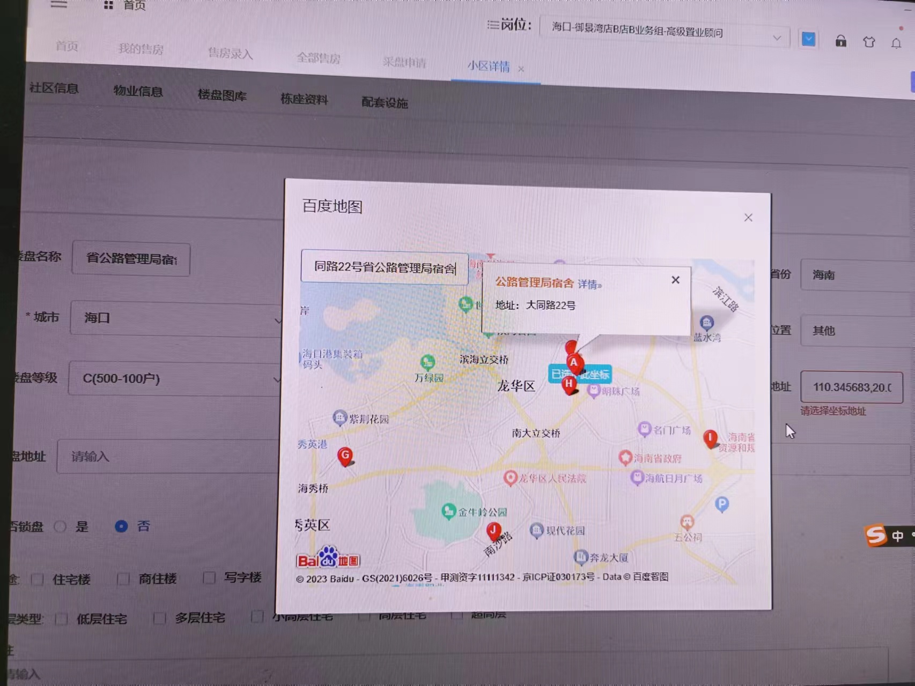Open the 岗位 position dropdown
The width and height of the screenshot is (915, 686).
tap(664, 33)
